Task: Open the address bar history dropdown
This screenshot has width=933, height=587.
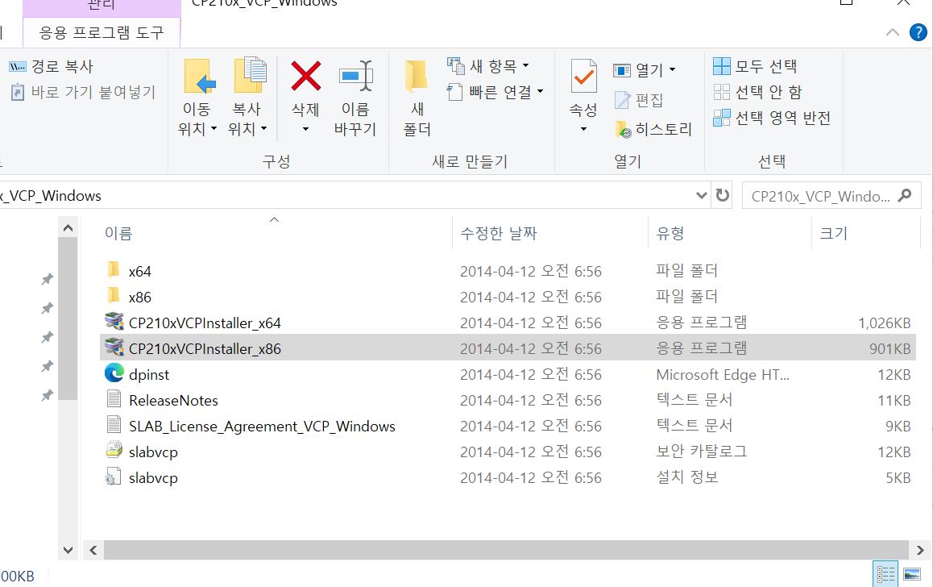Action: click(x=701, y=196)
